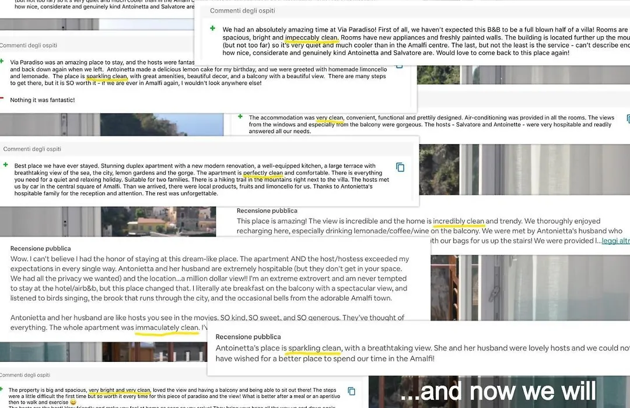Click underlined 'sparkling clean' in Antoinetta's place review

pos(314,348)
